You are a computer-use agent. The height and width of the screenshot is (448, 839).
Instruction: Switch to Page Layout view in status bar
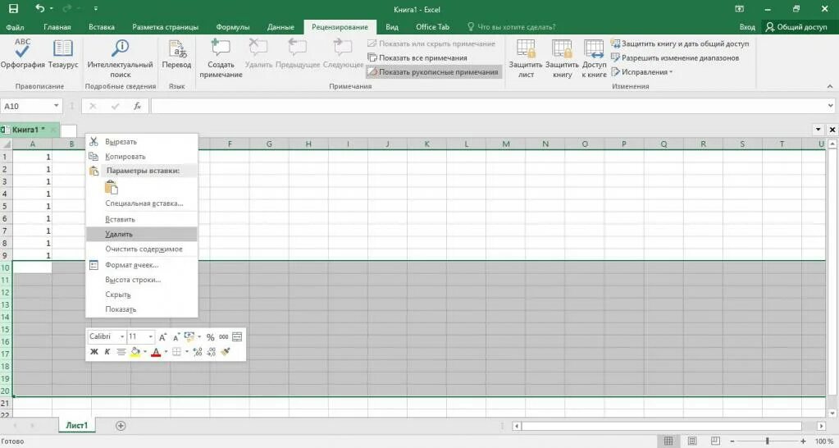click(692, 441)
